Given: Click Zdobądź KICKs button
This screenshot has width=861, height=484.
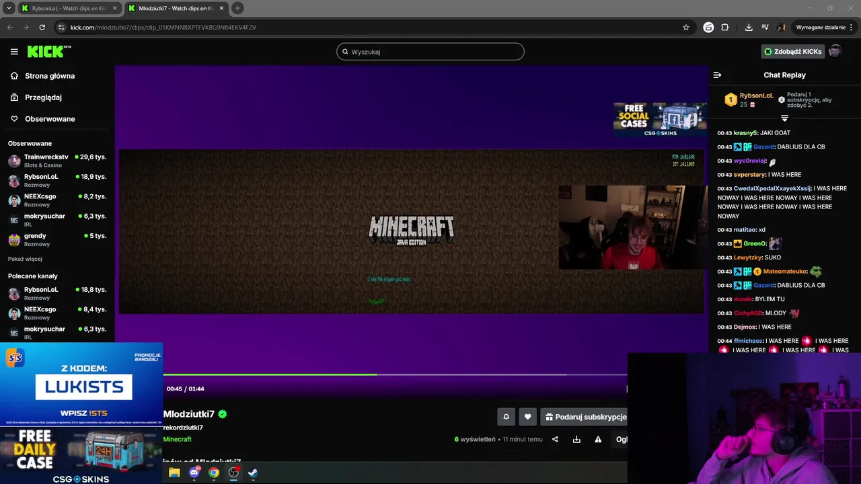Looking at the screenshot, I should [x=792, y=52].
